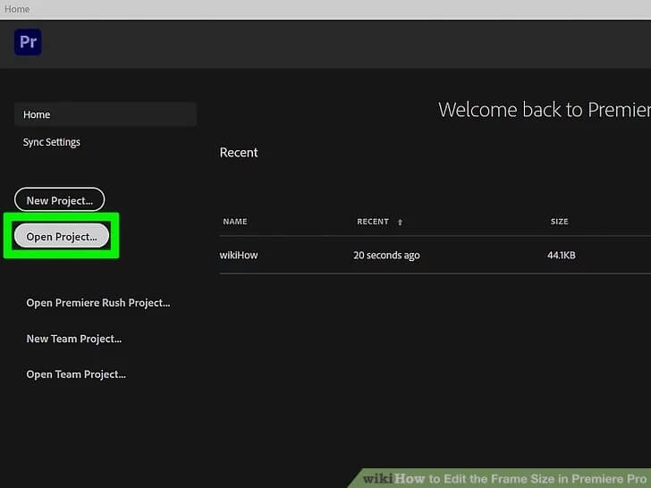Click the Premiere Pro Pr logo icon

click(x=28, y=42)
